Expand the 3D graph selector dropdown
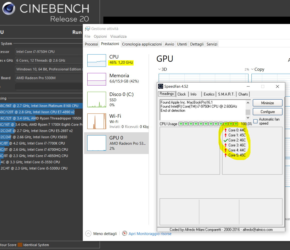The height and width of the screenshot is (250, 290). coord(159,69)
